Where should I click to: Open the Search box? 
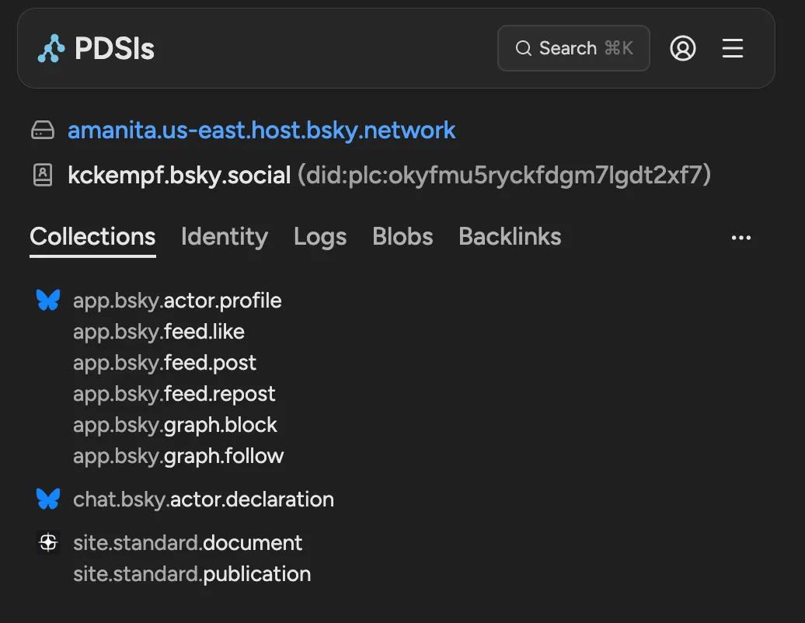click(573, 48)
